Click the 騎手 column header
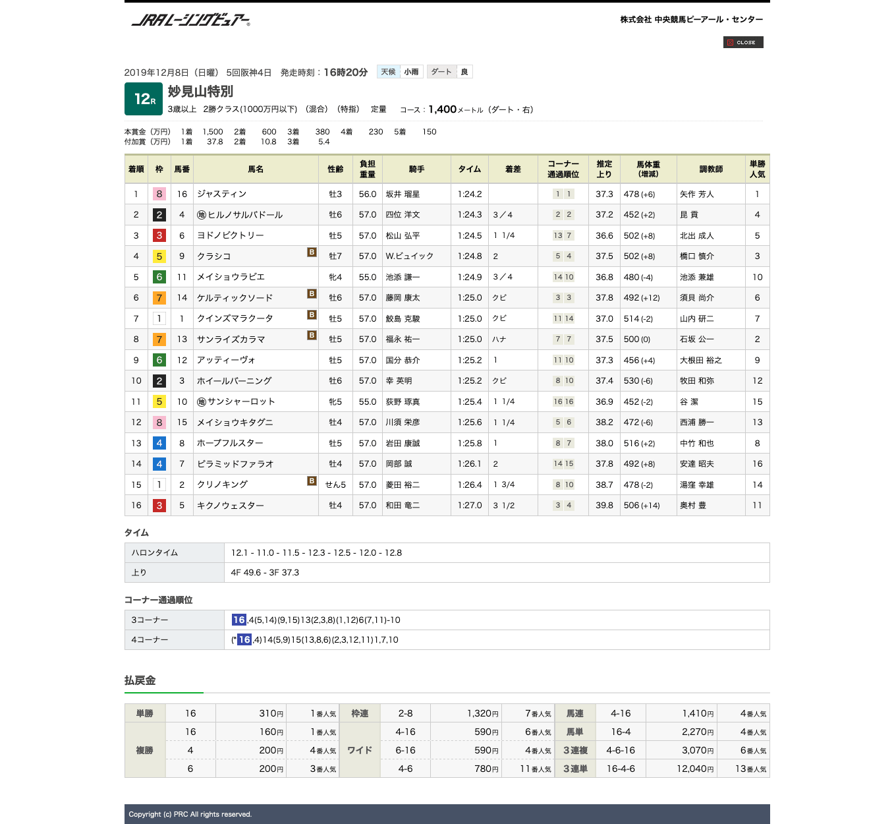The height and width of the screenshot is (824, 894). point(416,169)
